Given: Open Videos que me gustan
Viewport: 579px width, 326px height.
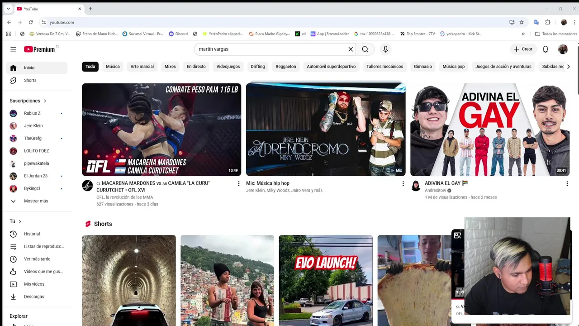Looking at the screenshot, I should click(37, 272).
